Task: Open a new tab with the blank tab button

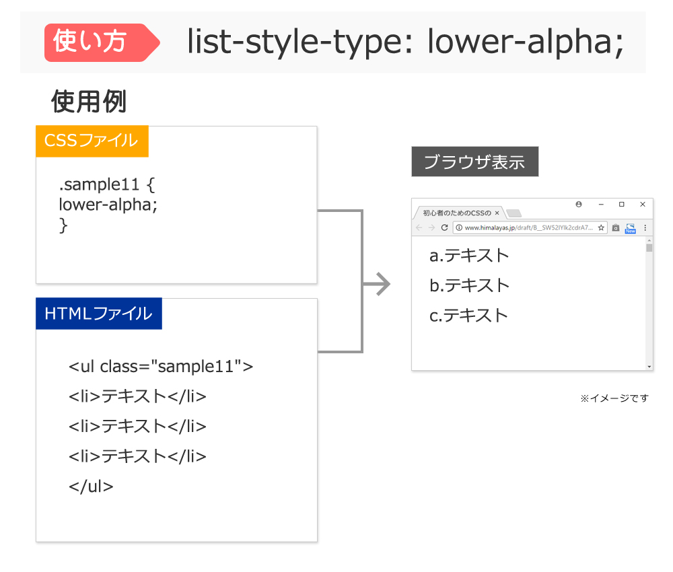Action: pyautogui.click(x=513, y=213)
